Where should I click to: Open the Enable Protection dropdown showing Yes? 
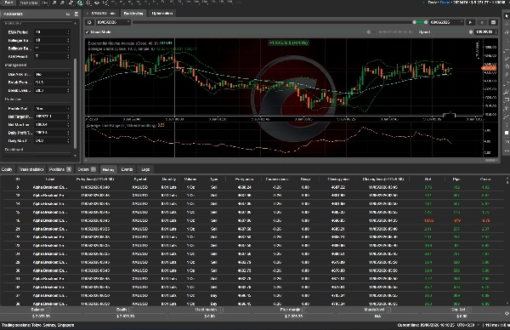tap(53, 108)
